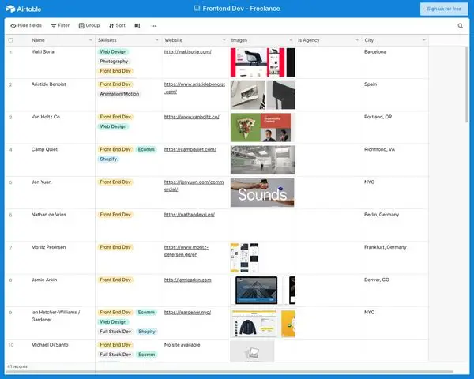Tick the select-all checkbox in header
This screenshot has width=474, height=379.
10,40
